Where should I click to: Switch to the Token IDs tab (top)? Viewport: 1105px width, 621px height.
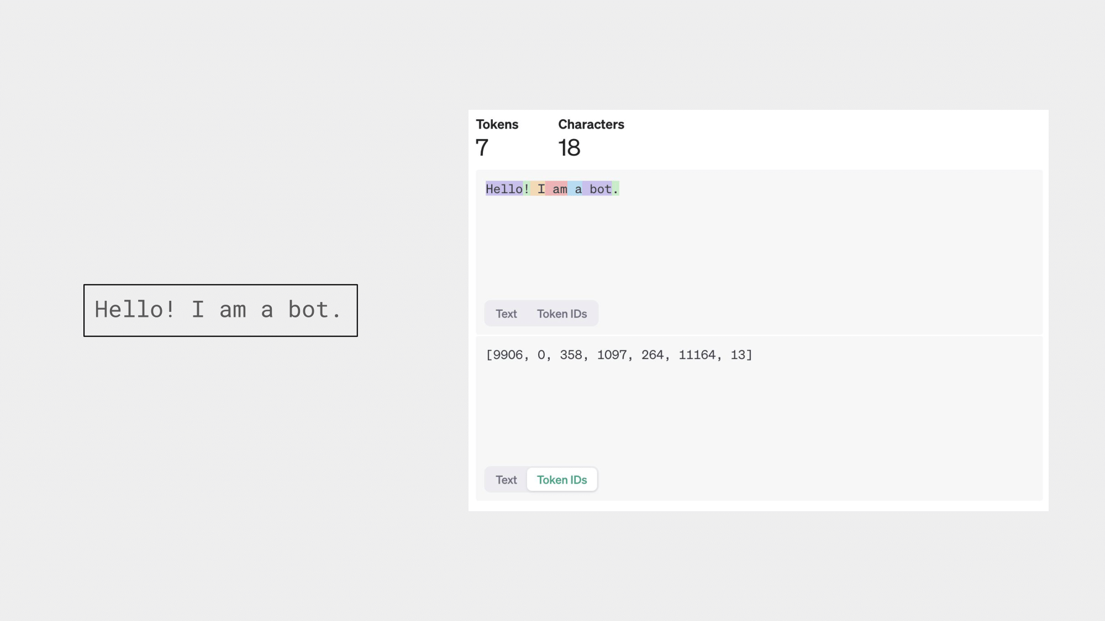point(561,313)
